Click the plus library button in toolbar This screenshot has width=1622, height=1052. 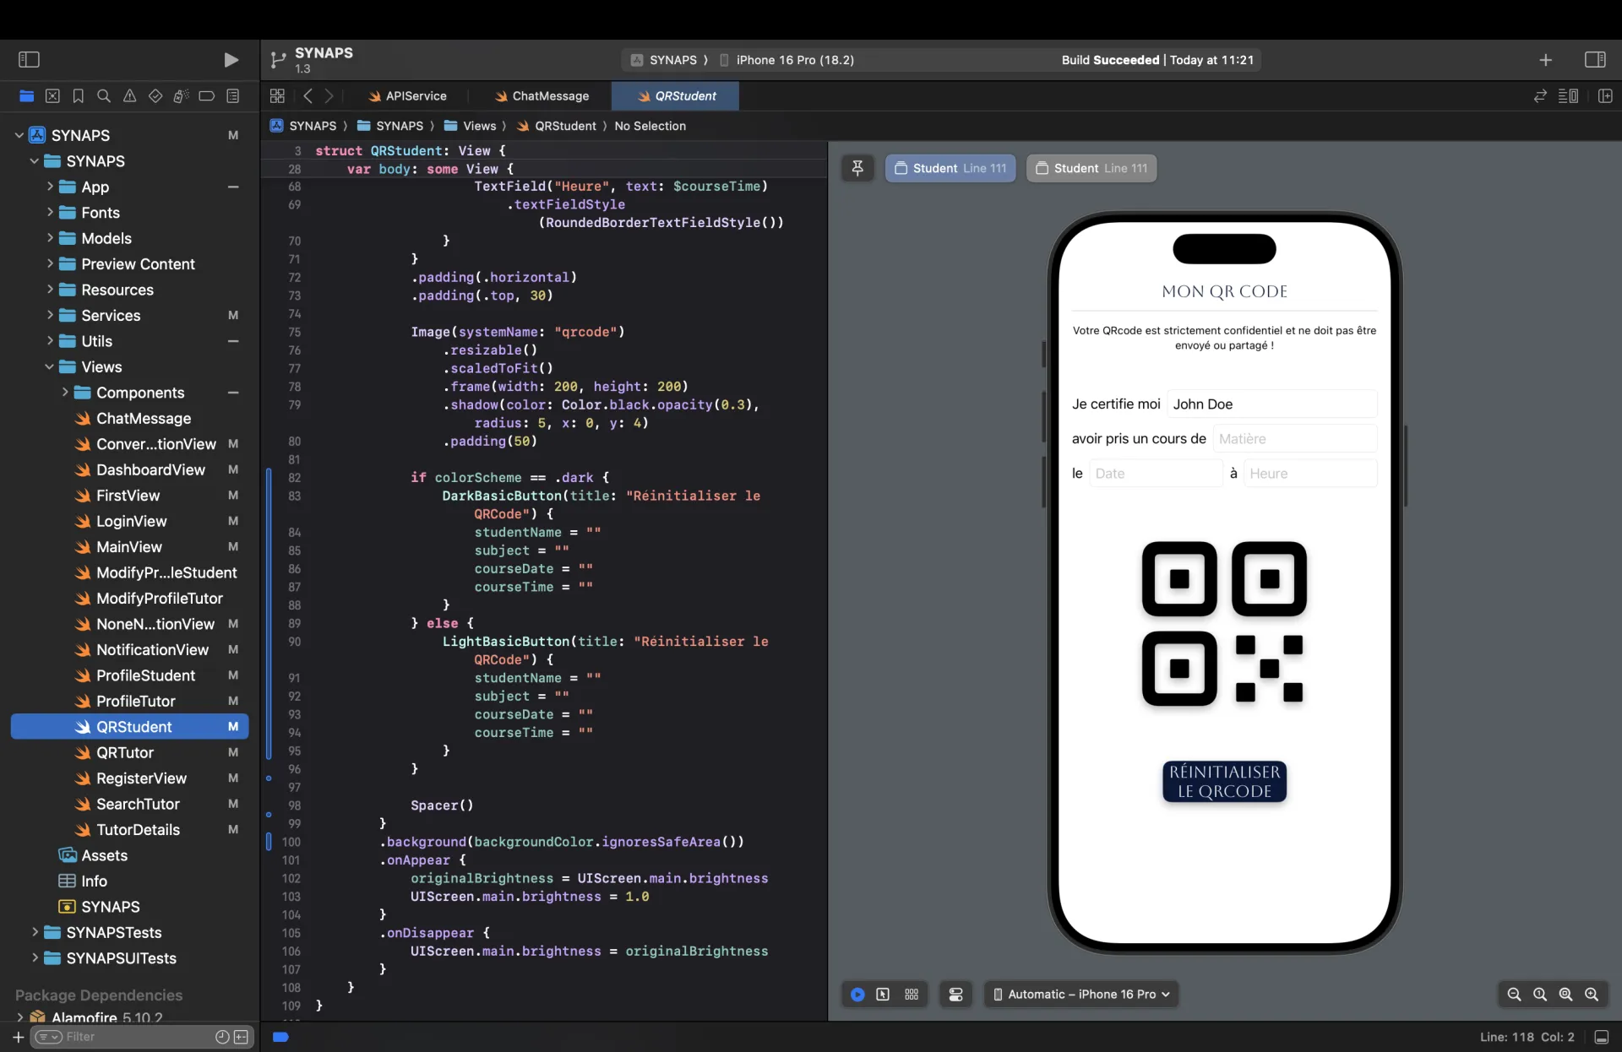[x=1545, y=60]
